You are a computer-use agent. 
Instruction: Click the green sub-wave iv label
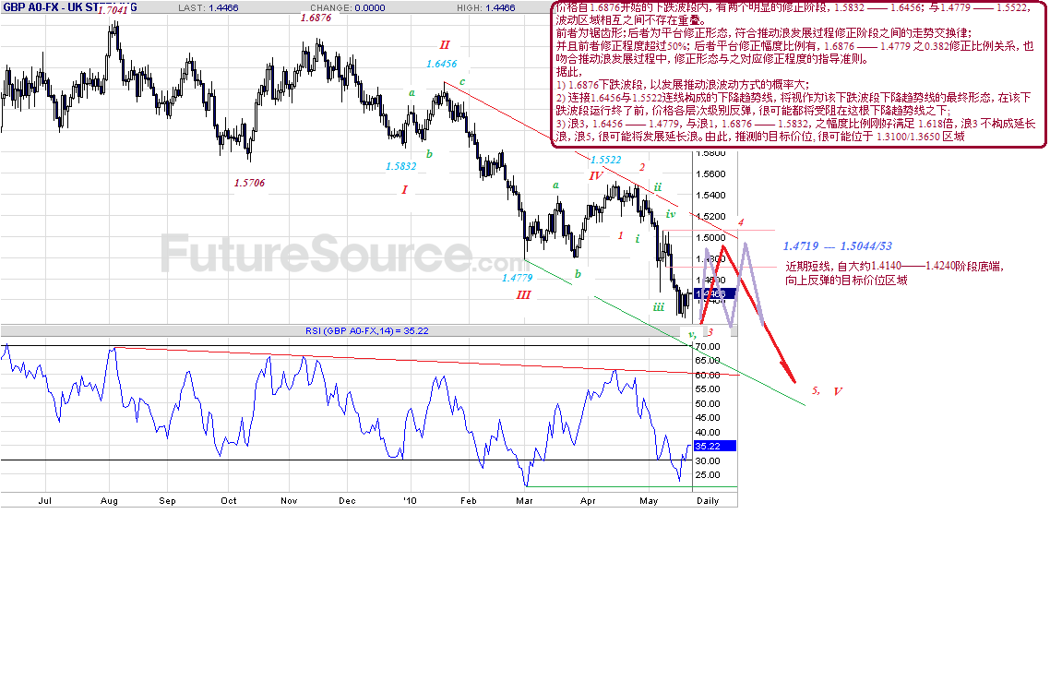coord(671,214)
